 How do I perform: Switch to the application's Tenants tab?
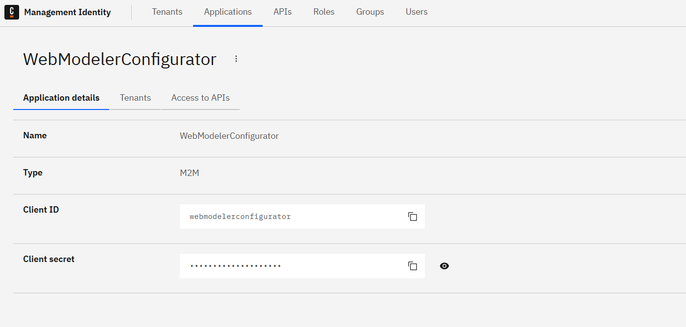coord(135,98)
